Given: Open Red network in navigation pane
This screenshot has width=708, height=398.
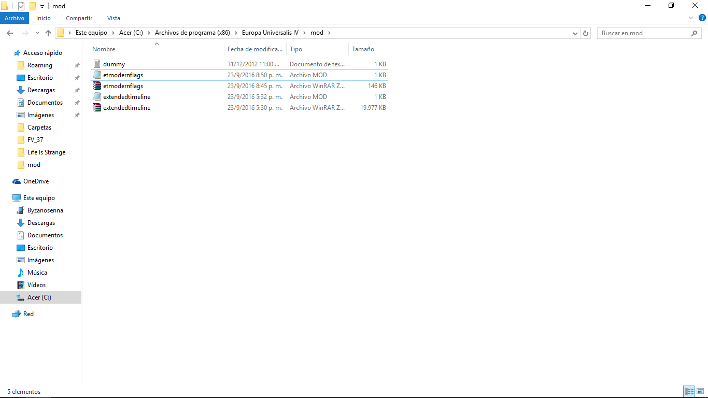Looking at the screenshot, I should click(x=29, y=314).
